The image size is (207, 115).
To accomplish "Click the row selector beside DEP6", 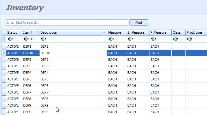I will [4, 86].
